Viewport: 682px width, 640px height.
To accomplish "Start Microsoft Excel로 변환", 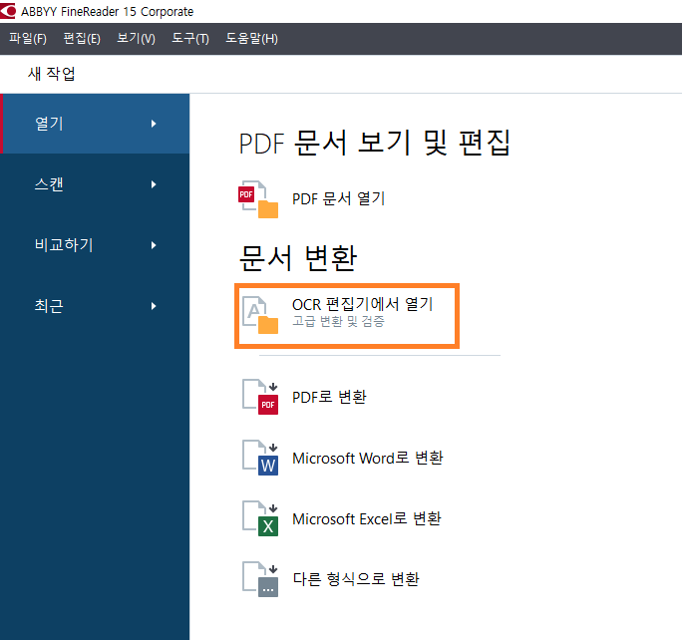I will (367, 518).
